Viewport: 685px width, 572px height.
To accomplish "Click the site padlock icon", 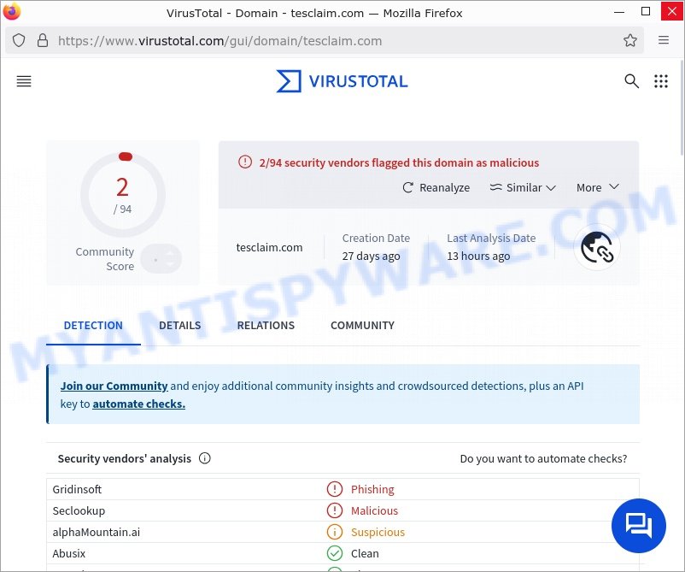I will [x=43, y=41].
